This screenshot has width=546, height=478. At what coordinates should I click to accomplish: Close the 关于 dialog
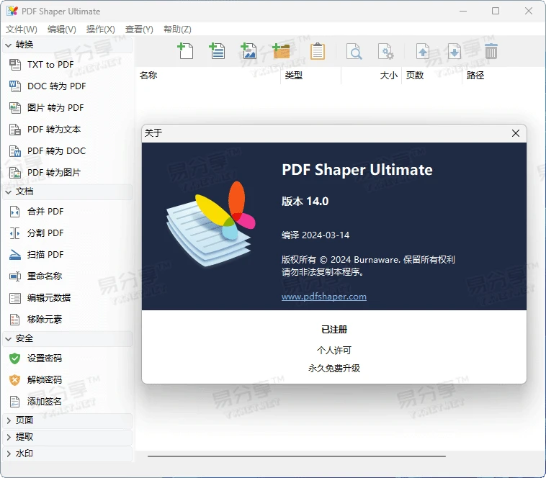pos(516,133)
